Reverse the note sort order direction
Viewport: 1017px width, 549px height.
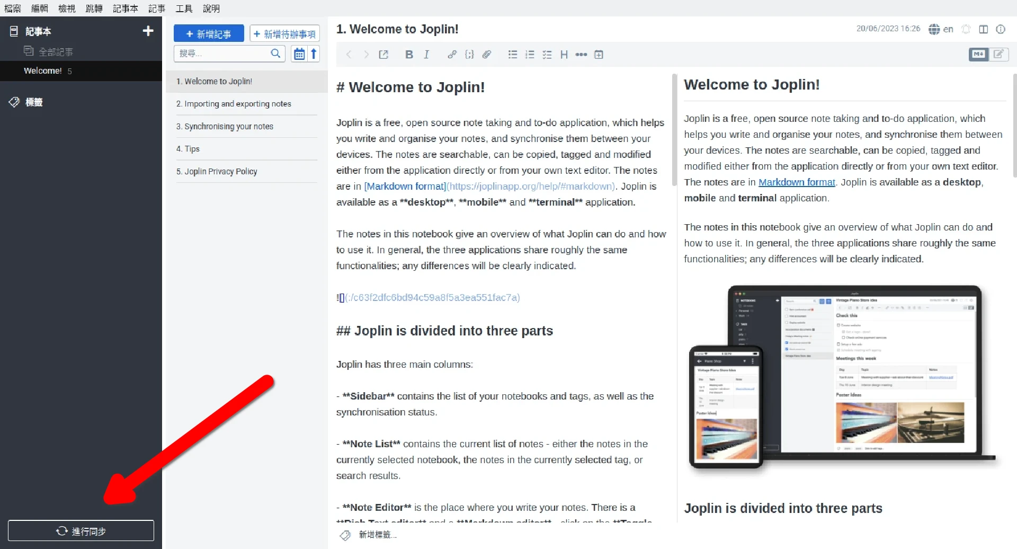click(314, 54)
